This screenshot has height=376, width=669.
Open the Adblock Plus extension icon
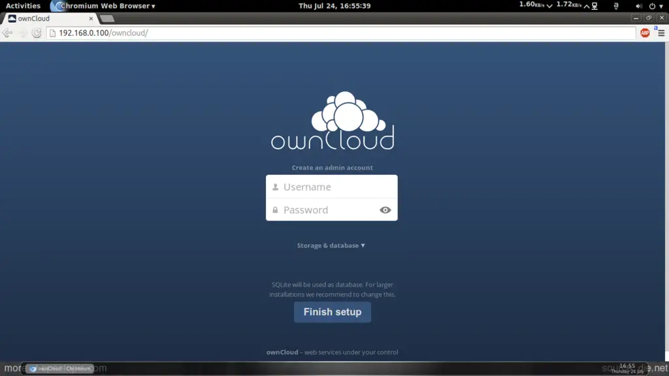[645, 33]
